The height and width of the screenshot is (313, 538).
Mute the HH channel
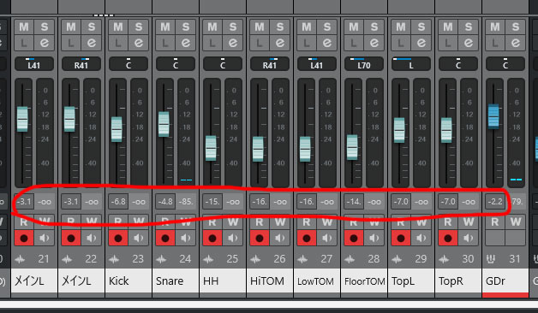pyautogui.click(x=212, y=27)
